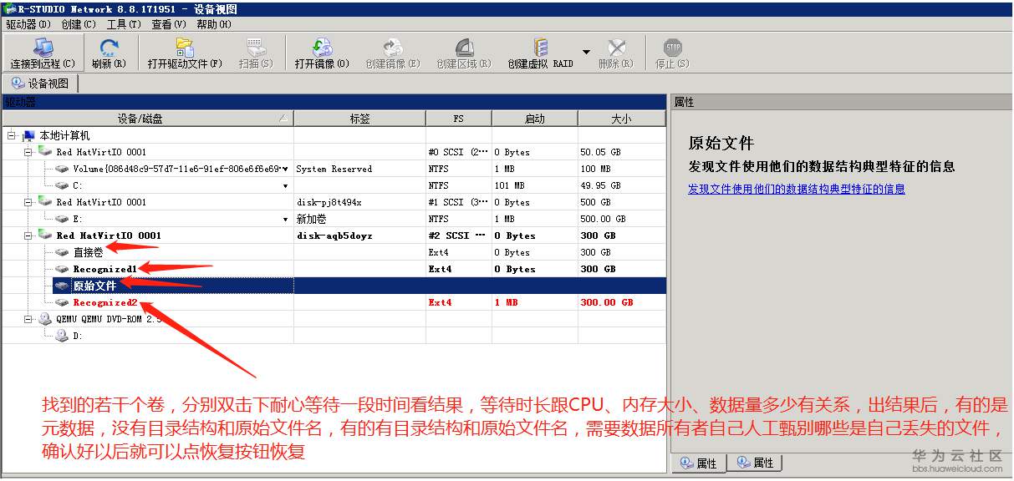Image resolution: width=1014 pixels, height=481 pixels.
Task: Open the dropdown arrow on the C: row
Action: pos(286,185)
